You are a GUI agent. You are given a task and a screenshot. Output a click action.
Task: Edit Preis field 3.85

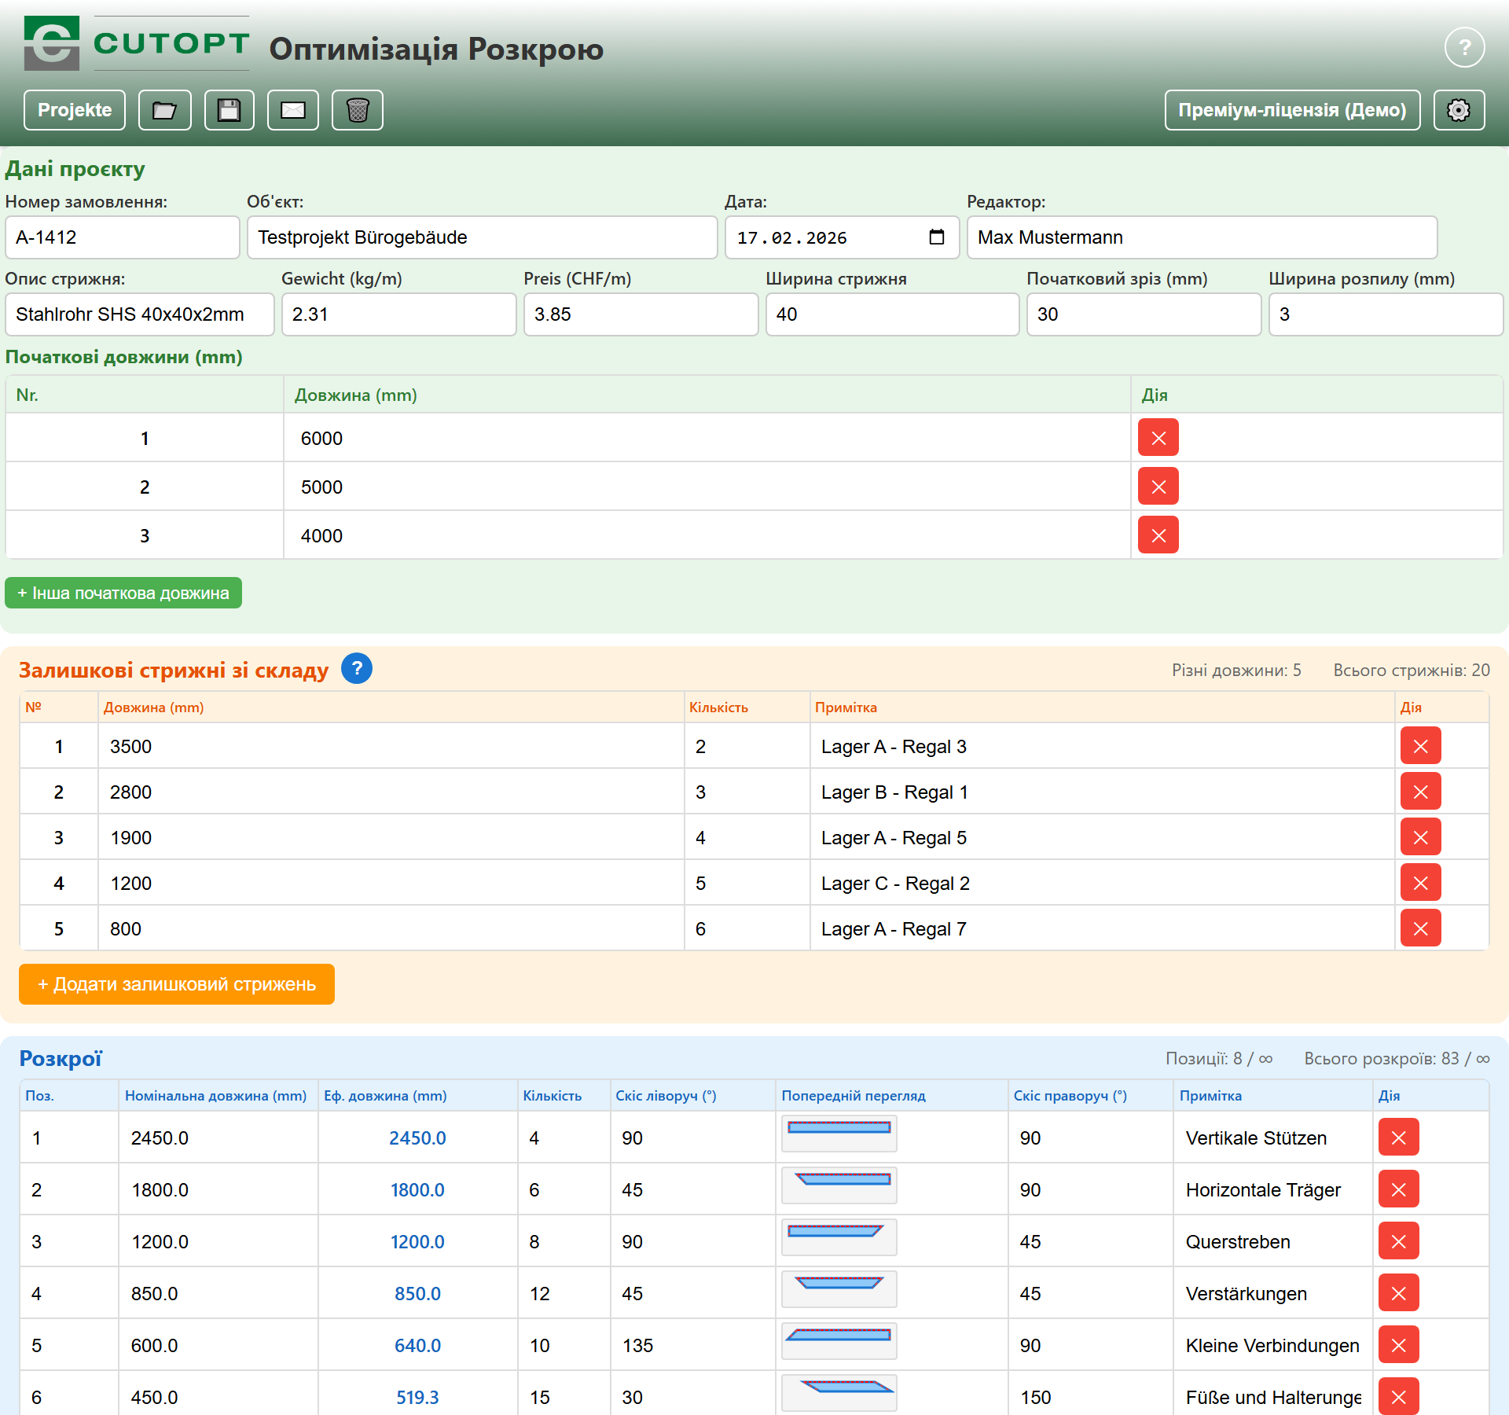[641, 314]
